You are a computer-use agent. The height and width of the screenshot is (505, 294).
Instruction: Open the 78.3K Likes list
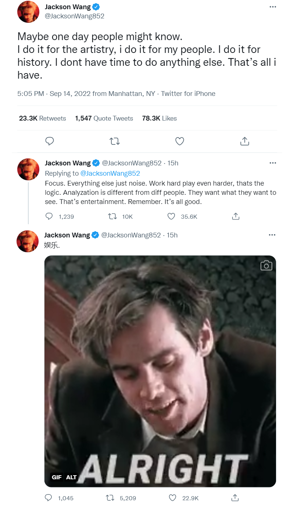click(x=159, y=118)
